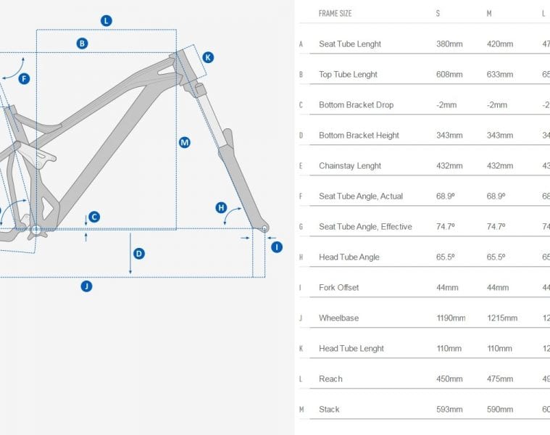Screen dimensions: 550x435
Task: Click the M size column header in the table
Action: click(489, 14)
